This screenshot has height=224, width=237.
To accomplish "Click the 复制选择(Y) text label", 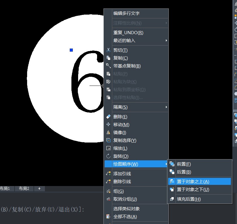I will [125, 140].
